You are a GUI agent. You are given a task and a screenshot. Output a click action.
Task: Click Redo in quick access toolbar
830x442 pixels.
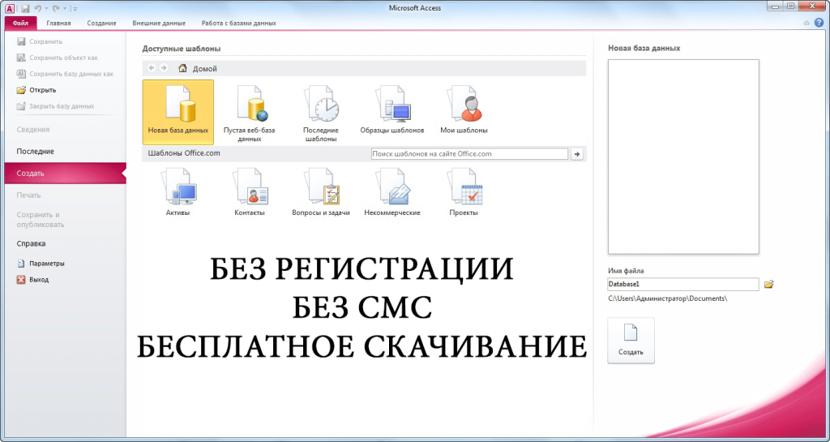56,8
